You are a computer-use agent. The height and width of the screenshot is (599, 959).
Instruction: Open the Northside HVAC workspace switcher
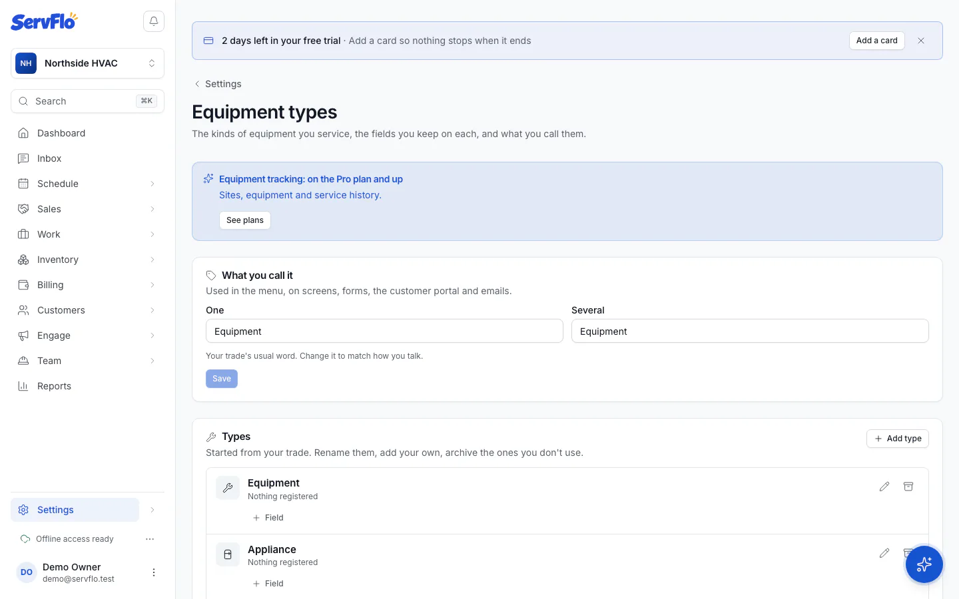(87, 63)
